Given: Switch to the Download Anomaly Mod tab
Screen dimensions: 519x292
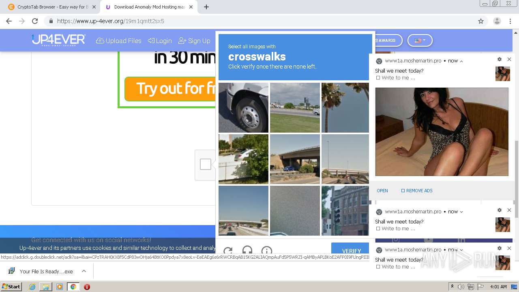Looking at the screenshot, I should pos(148,7).
